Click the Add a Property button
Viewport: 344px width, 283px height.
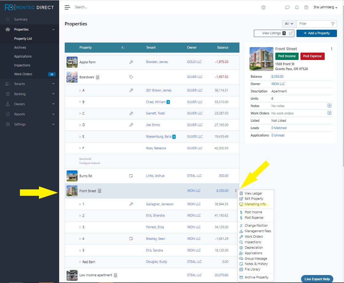[x=317, y=33]
